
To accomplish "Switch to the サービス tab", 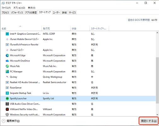I will pos(72,13).
